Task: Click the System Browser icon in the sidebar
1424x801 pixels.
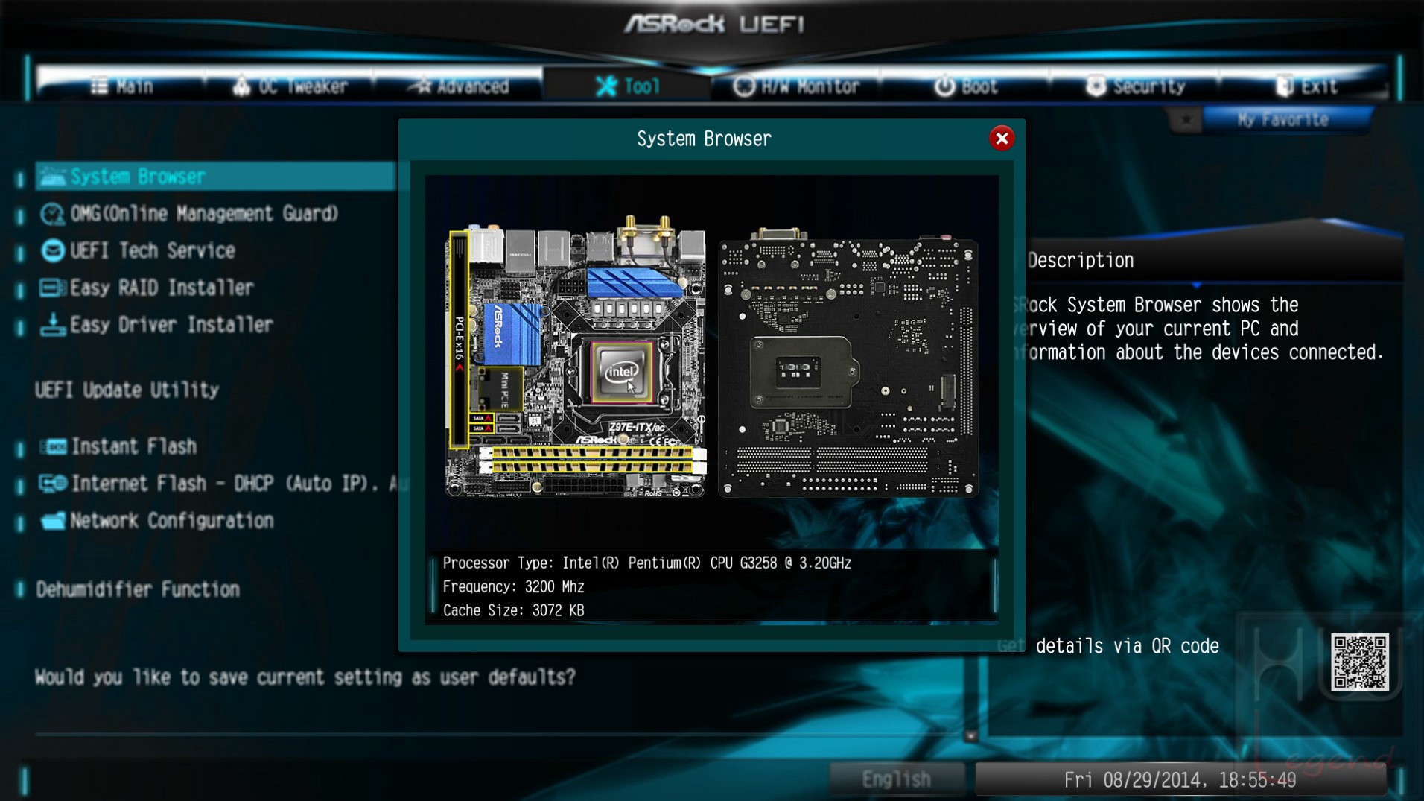Action: coord(52,177)
